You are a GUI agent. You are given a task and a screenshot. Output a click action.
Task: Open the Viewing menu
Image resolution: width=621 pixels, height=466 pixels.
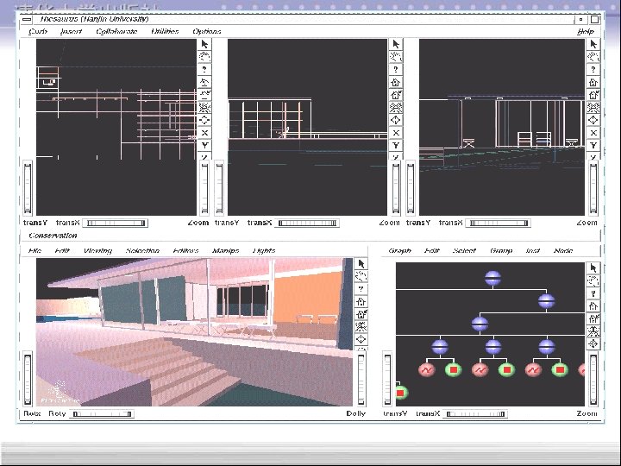(97, 250)
